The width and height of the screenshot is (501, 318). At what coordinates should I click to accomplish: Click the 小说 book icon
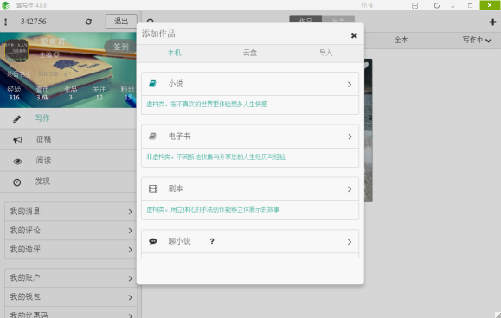pos(153,84)
